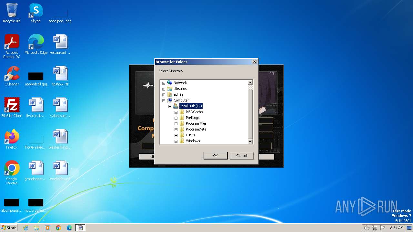
Task: Open the Skype desktop shortcut
Action: (x=36, y=13)
